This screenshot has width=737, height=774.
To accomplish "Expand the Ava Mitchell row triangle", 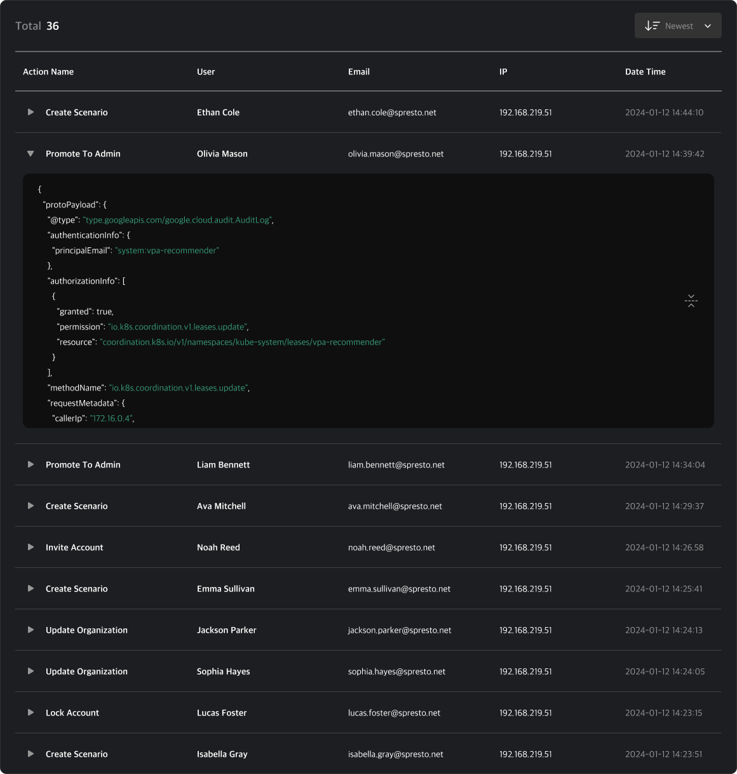I will point(30,506).
